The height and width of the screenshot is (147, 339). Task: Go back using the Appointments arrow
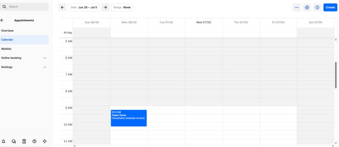pos(2,20)
